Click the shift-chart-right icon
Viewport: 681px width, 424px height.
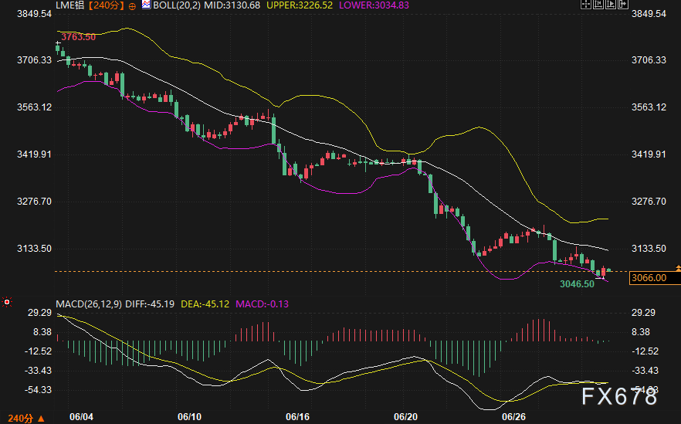(x=623, y=5)
